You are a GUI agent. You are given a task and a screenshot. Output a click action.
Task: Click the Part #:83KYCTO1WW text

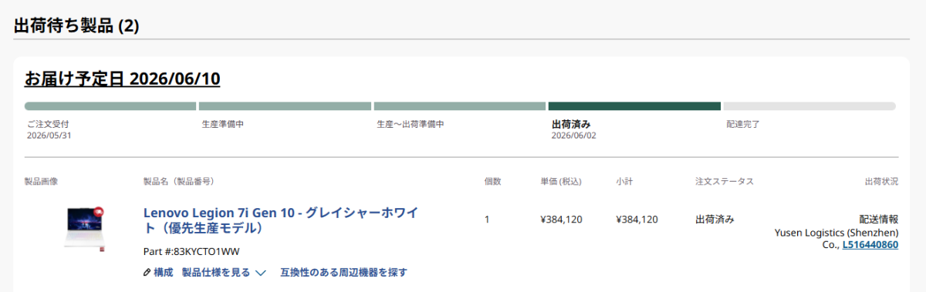(x=191, y=252)
